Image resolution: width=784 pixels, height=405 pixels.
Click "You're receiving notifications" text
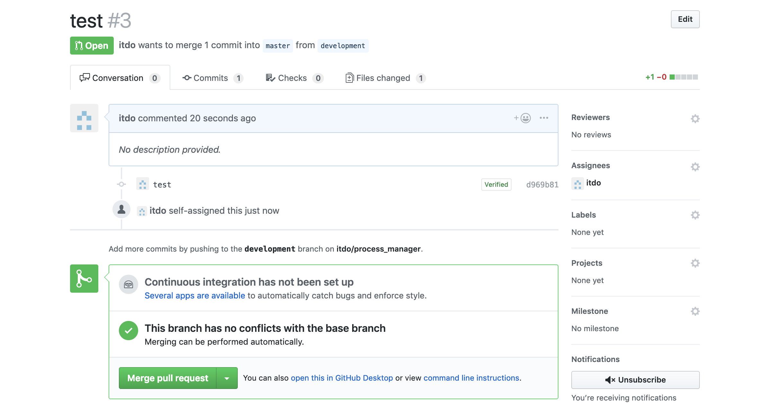click(624, 398)
